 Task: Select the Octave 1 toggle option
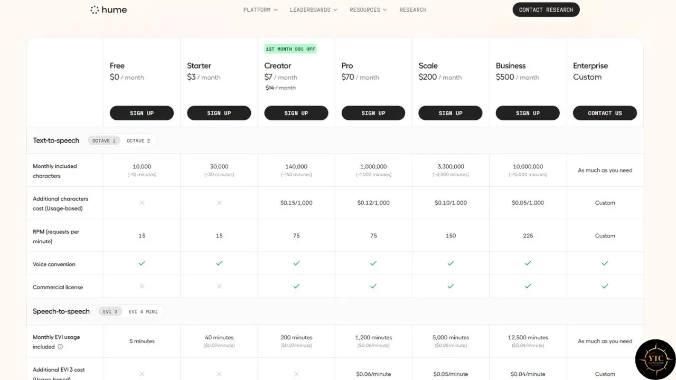tap(104, 141)
